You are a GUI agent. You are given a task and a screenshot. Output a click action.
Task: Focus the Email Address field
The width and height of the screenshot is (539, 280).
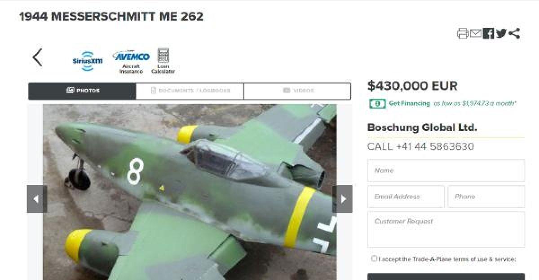point(406,197)
